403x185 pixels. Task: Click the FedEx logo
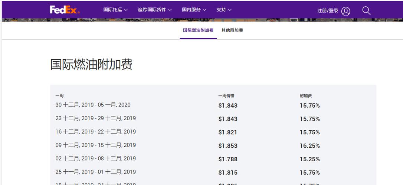pos(65,10)
